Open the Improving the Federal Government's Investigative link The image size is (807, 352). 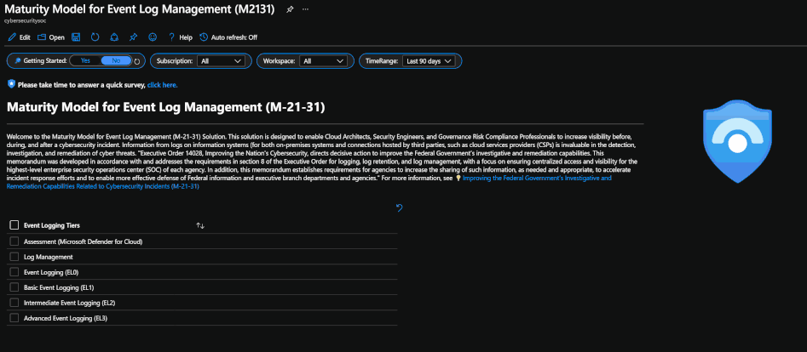[537, 178]
